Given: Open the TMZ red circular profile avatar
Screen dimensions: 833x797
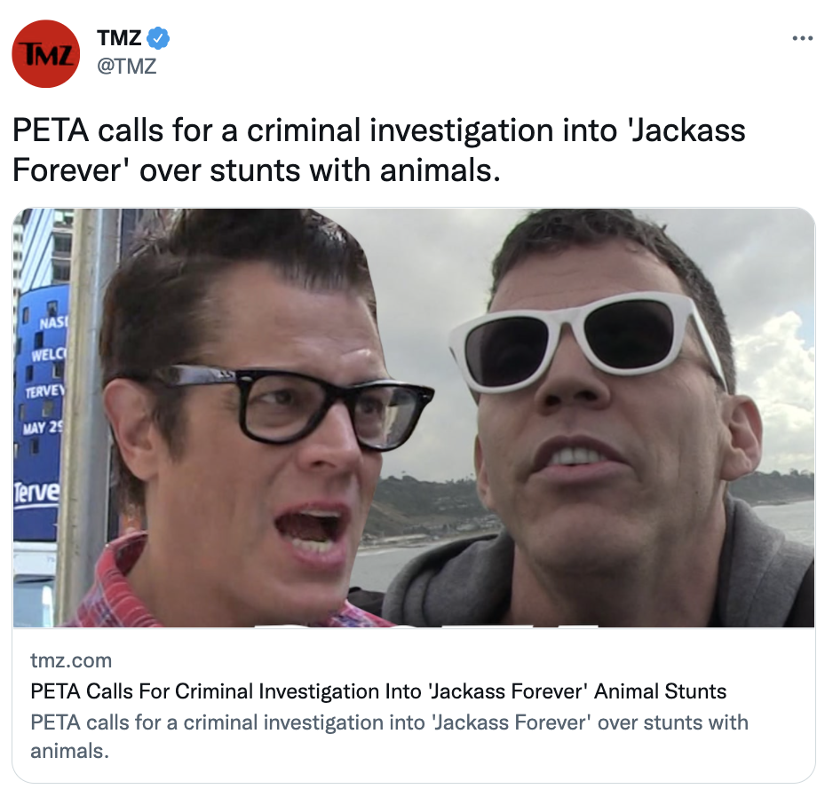Looking at the screenshot, I should pyautogui.click(x=45, y=53).
